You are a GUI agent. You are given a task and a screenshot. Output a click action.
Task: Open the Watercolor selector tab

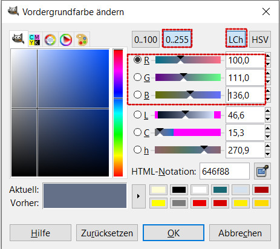coord(50,40)
